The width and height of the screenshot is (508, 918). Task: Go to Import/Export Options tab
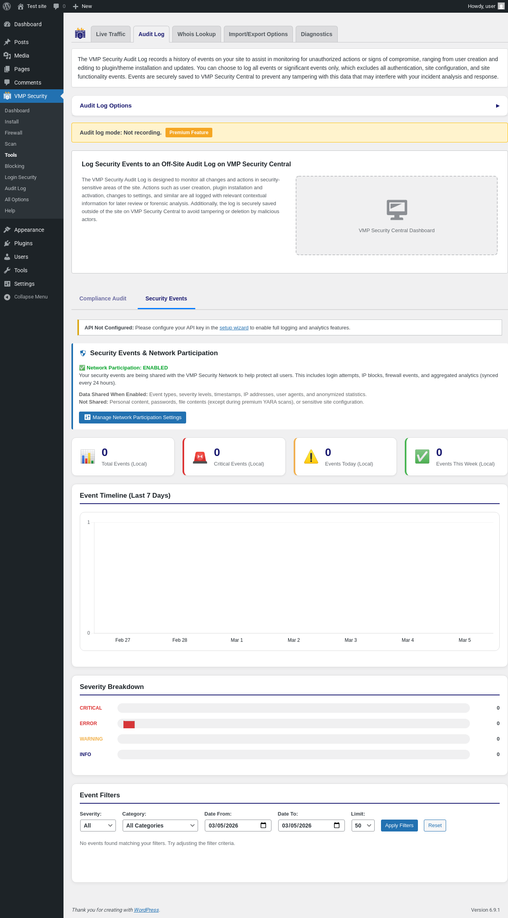click(x=258, y=34)
